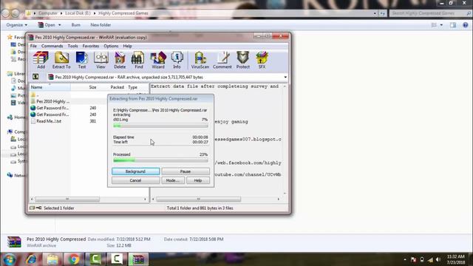
Task: Click the Test archive icon
Action: [82, 60]
